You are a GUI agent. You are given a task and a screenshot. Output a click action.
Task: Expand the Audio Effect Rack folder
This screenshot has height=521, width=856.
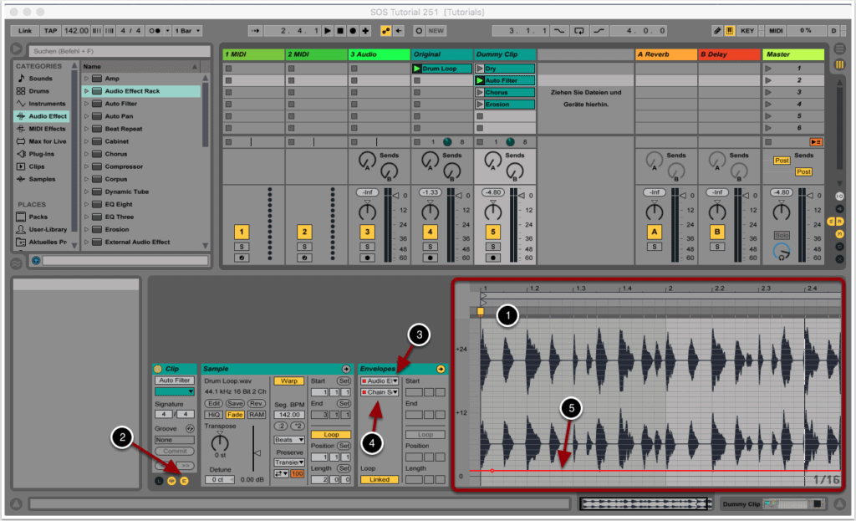(x=86, y=91)
